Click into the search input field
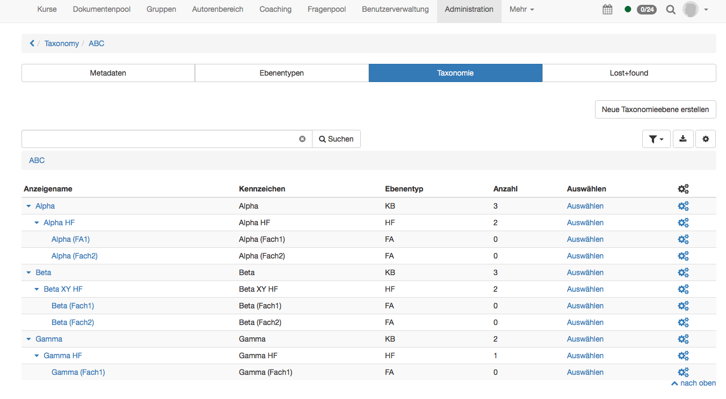Screen dimensions: 726x399 pyautogui.click(x=161, y=138)
